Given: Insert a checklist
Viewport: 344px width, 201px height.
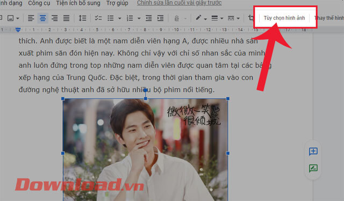Looking at the screenshot, I should 98,18.
